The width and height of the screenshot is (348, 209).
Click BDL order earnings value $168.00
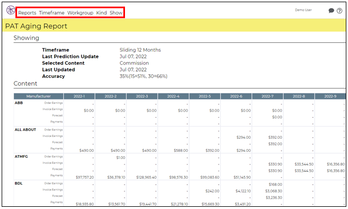(x=275, y=184)
